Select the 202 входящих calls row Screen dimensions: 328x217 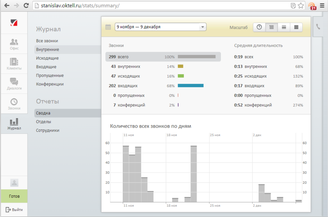click(x=163, y=86)
